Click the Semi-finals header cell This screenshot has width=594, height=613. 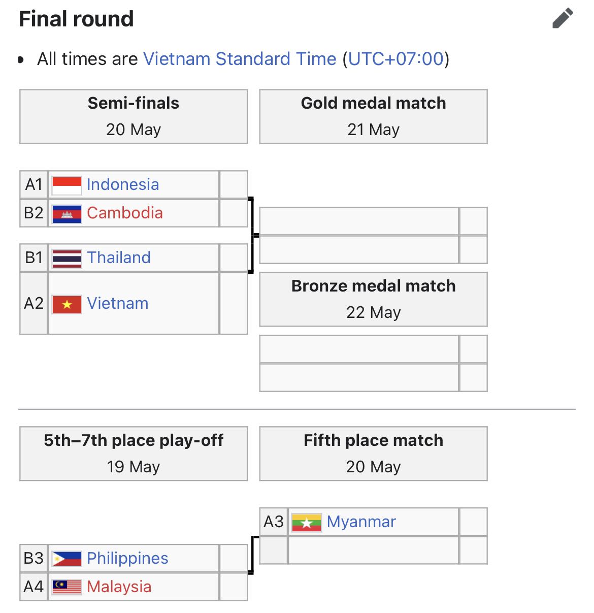(134, 116)
